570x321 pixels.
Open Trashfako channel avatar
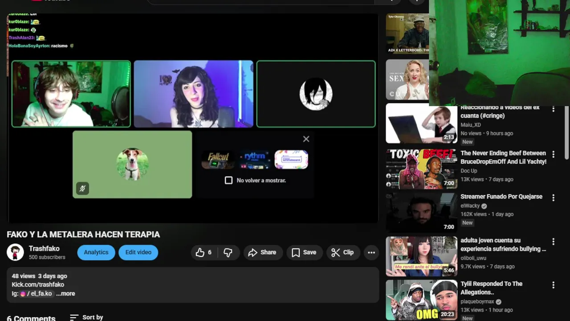(15, 252)
